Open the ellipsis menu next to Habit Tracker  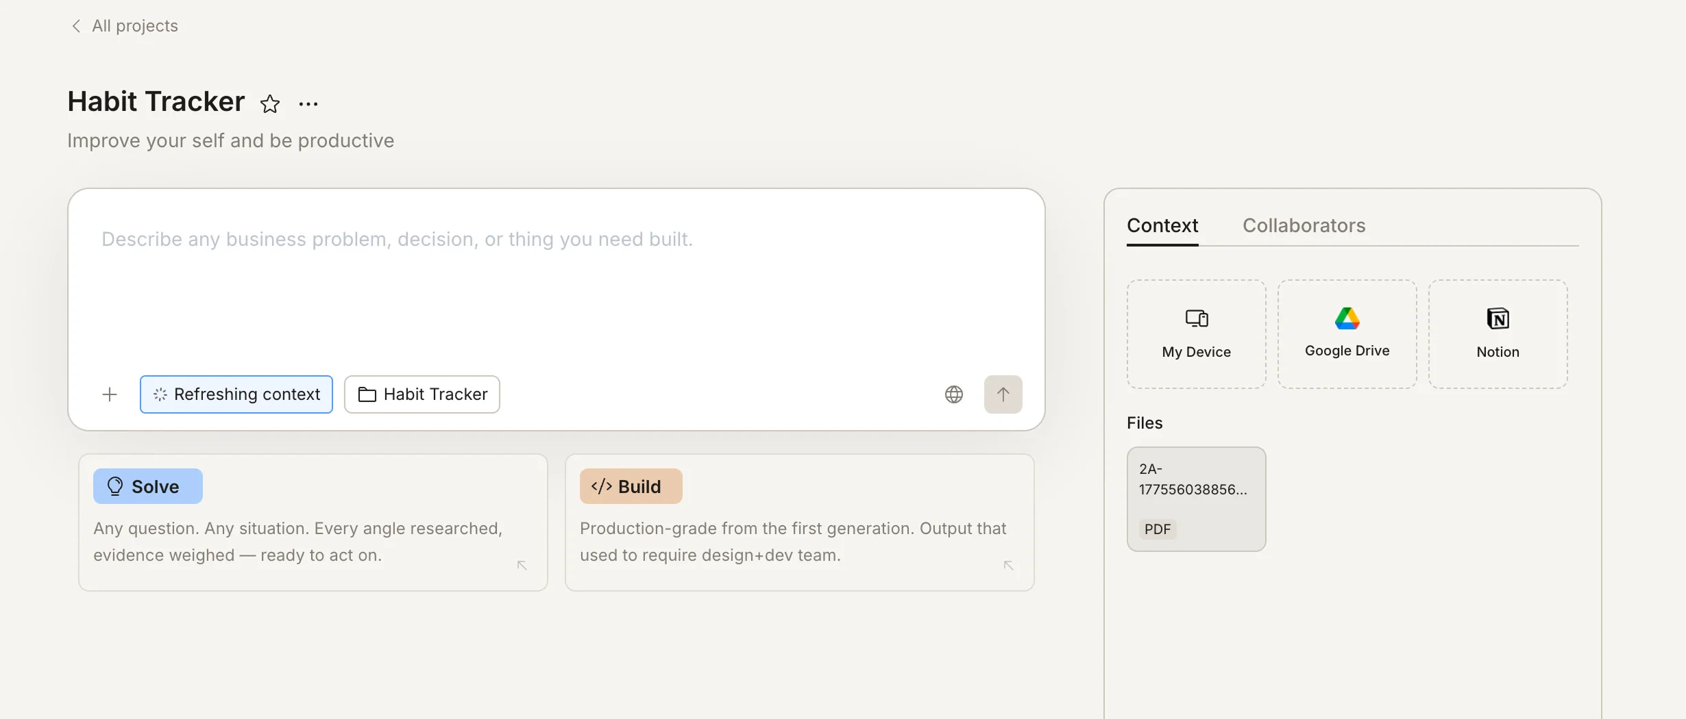pos(307,103)
